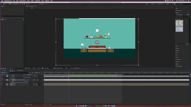The width and height of the screenshot is (191, 107).
Task: Open the composition mini-flowchart icon
Action: (30, 73)
